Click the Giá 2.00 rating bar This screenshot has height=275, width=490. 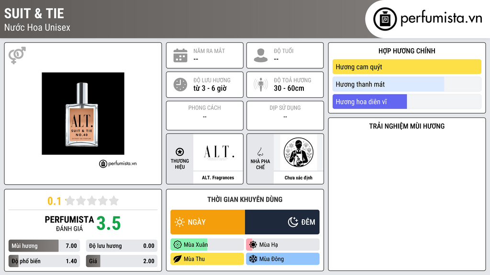pyautogui.click(x=122, y=261)
